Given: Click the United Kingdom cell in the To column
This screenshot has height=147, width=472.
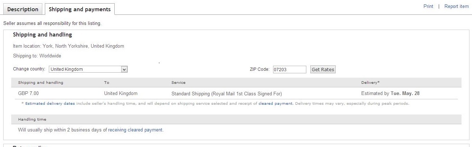Looking at the screenshot, I should coord(121,94).
